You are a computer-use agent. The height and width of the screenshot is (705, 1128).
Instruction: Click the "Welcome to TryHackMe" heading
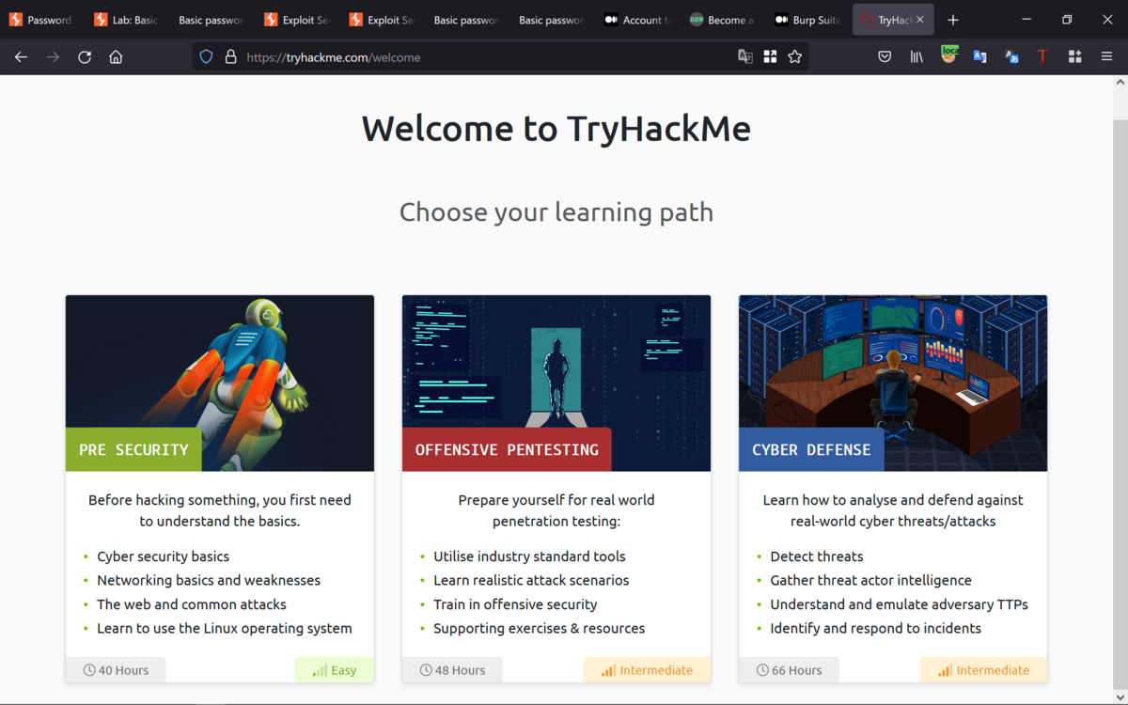pyautogui.click(x=556, y=129)
